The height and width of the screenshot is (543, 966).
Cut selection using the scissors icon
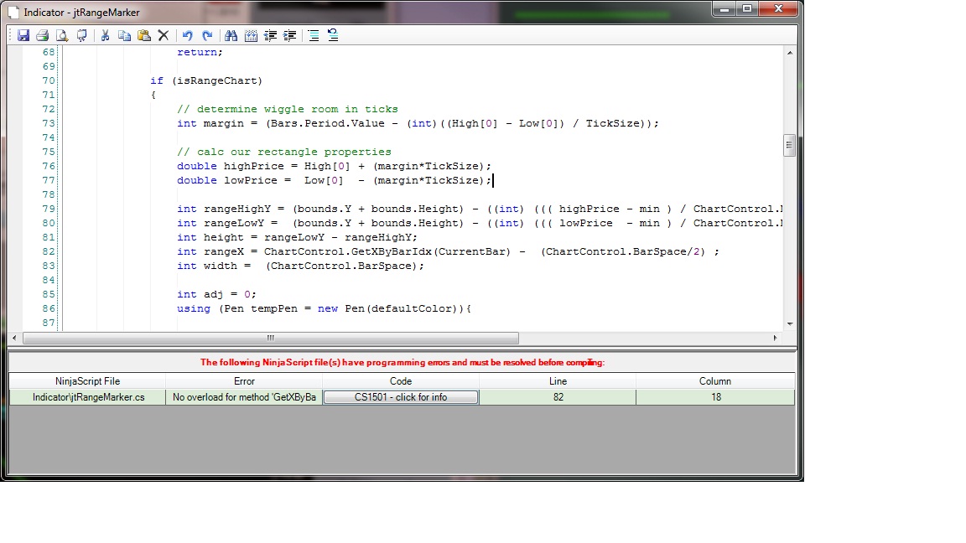(x=106, y=36)
